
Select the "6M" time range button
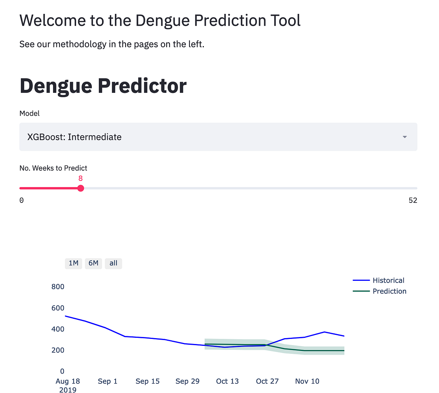93,263
